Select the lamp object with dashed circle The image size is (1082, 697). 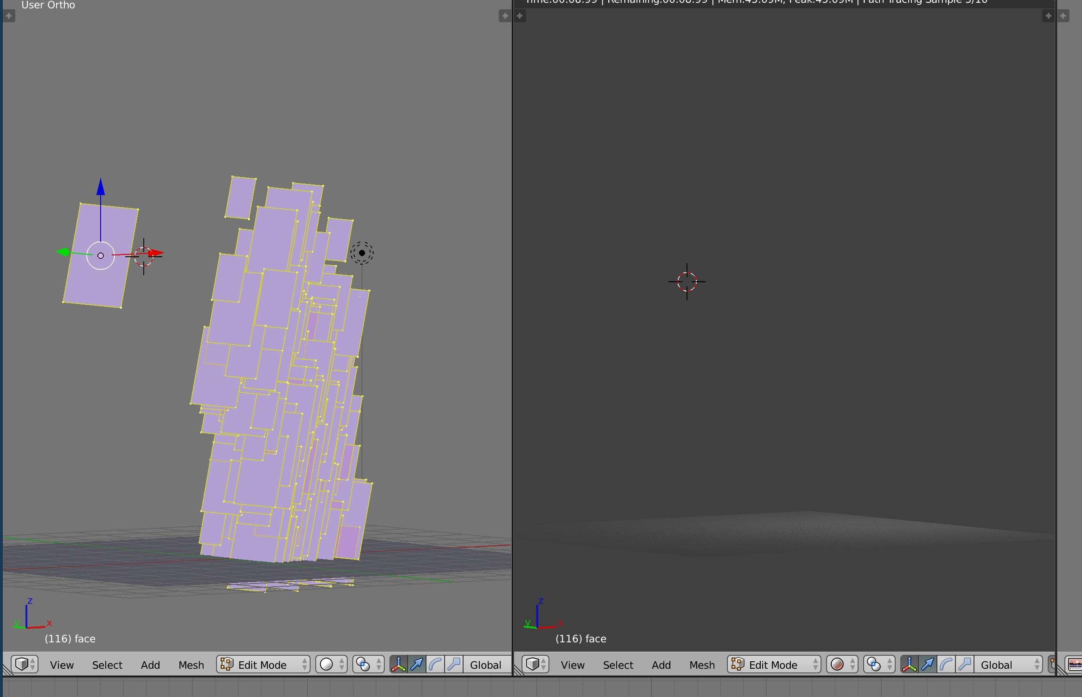tap(362, 253)
